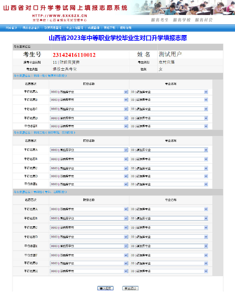Image resolution: width=235 pixels, height=292 pixels.
Task: Open 政策信息查询 navigation item
Action: click(53, 28)
